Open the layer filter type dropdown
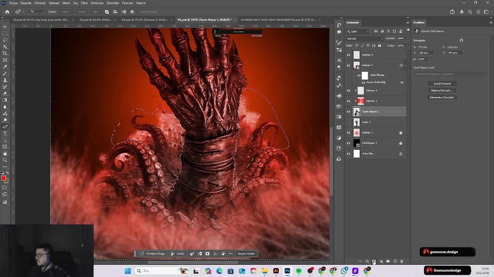Screen dimensions: 494x277 click(358, 32)
